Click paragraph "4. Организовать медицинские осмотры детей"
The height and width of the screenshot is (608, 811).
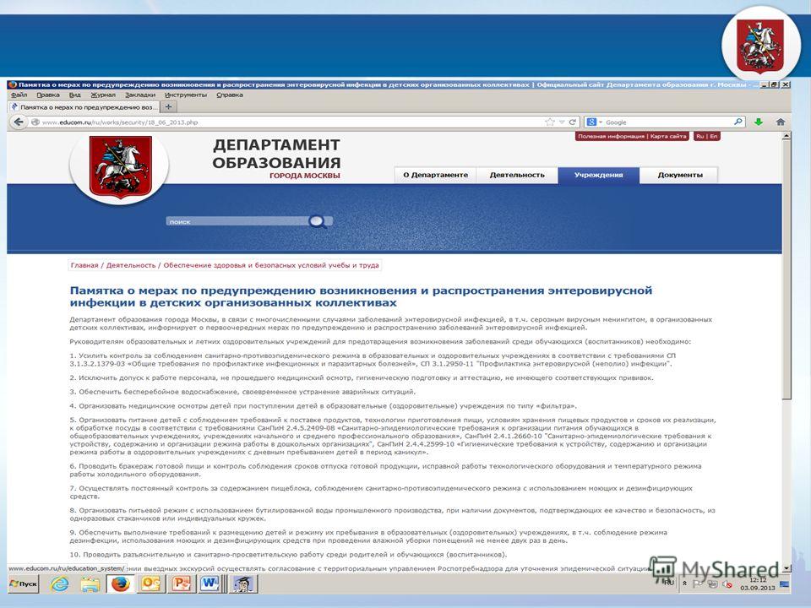point(324,406)
